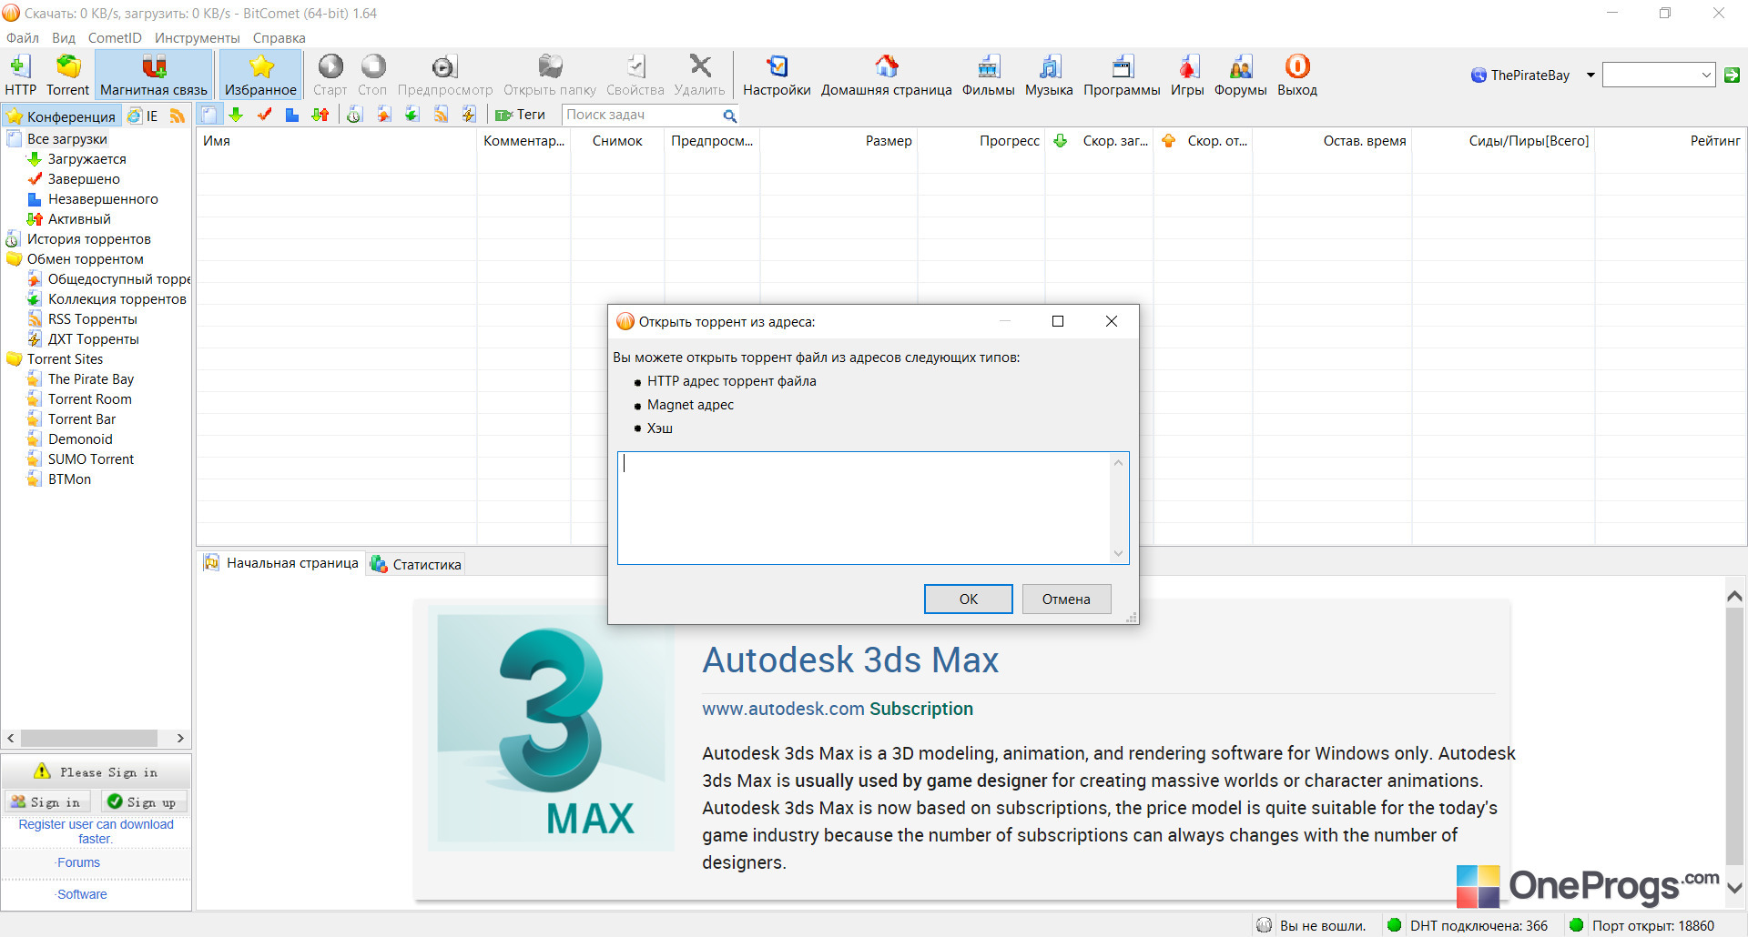Open the Forums link
Image resolution: width=1748 pixels, height=937 pixels.
tap(78, 862)
